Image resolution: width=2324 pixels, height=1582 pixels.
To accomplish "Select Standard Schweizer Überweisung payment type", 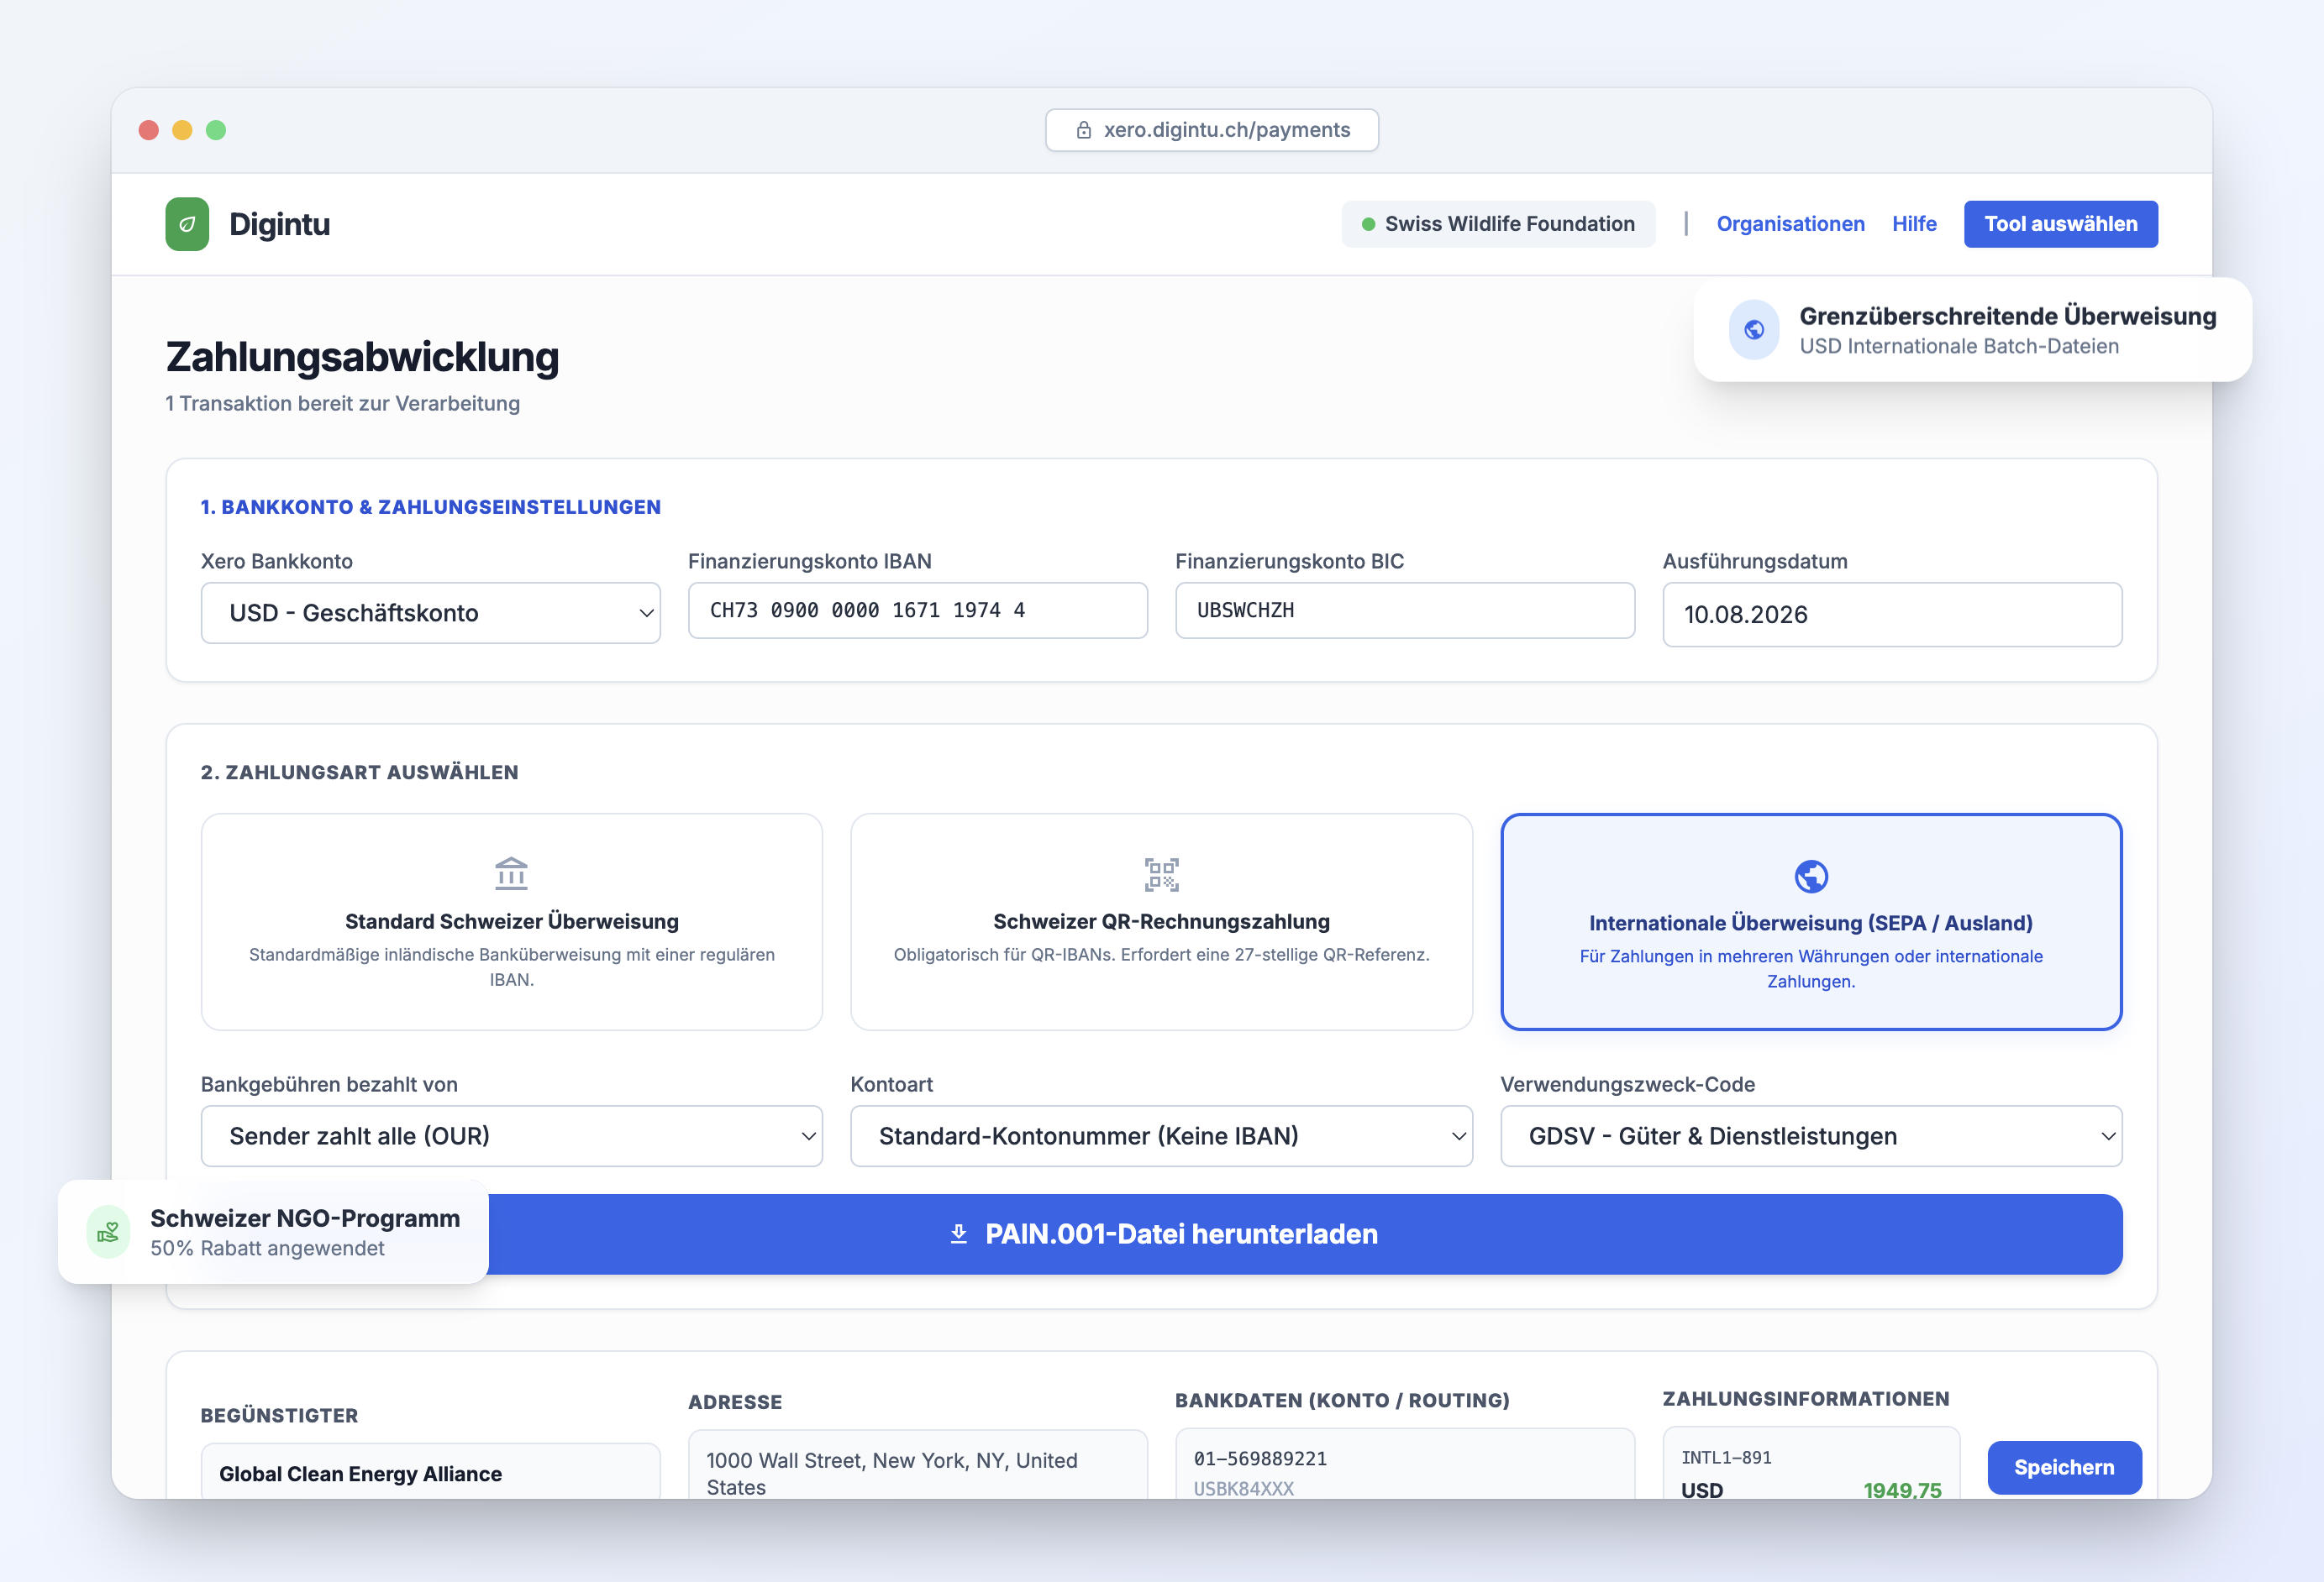I will 511,921.
